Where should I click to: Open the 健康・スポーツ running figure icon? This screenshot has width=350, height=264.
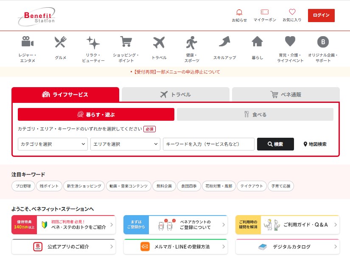(x=192, y=42)
